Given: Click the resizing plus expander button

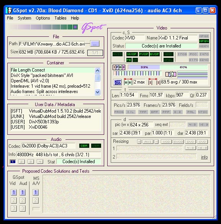Looking at the screenshot, I should point(139,142).
